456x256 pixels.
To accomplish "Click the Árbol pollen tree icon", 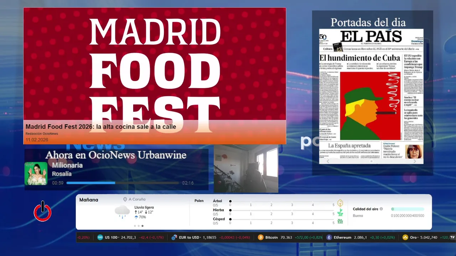I will point(340,203).
